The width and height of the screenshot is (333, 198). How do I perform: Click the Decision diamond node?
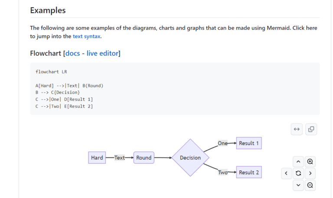[x=190, y=158]
